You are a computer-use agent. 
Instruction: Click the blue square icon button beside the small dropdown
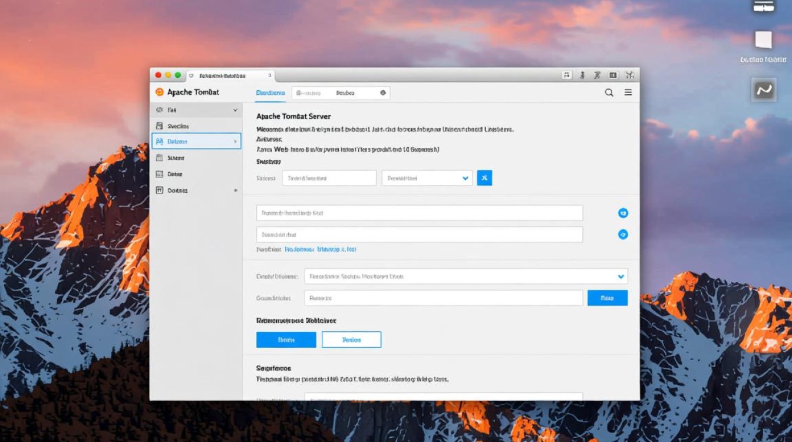(484, 178)
